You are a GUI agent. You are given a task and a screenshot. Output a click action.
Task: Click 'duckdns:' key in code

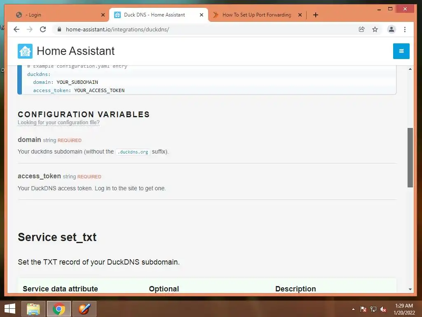click(39, 74)
